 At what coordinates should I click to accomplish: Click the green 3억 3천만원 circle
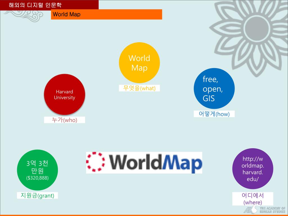[x=37, y=170]
